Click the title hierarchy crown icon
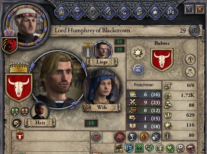Viewport: 207px width, 154px height. 190,72
